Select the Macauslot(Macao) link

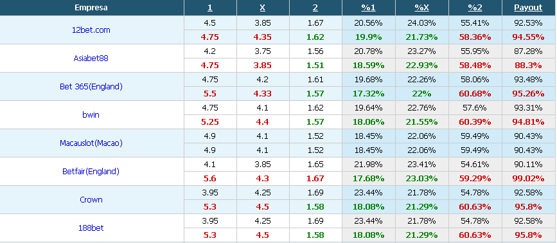(91, 143)
